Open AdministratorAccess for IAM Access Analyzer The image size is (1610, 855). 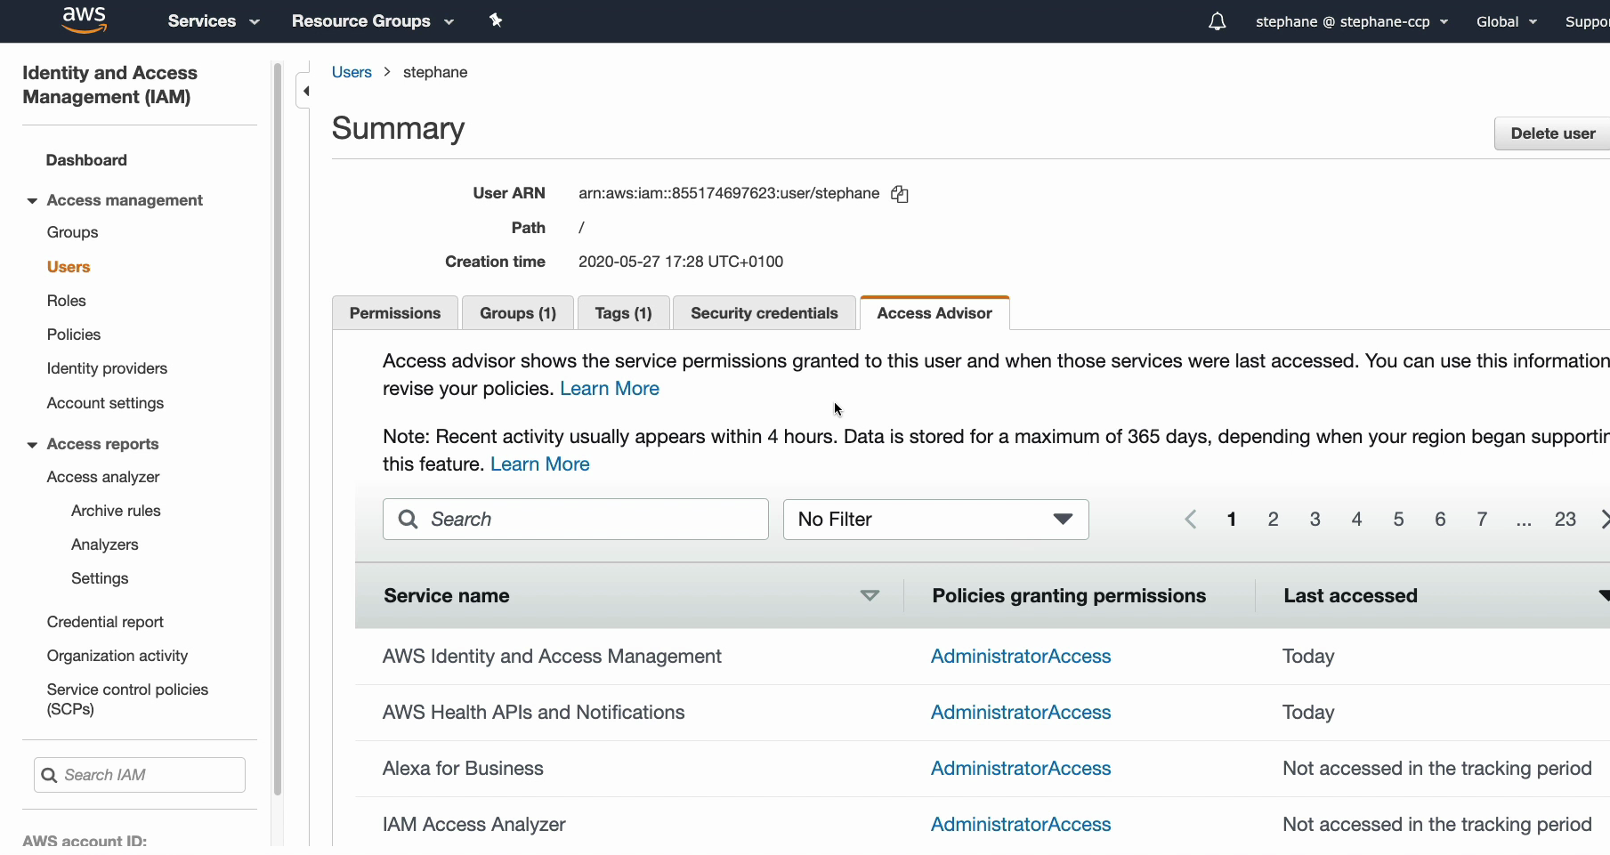(x=1021, y=825)
